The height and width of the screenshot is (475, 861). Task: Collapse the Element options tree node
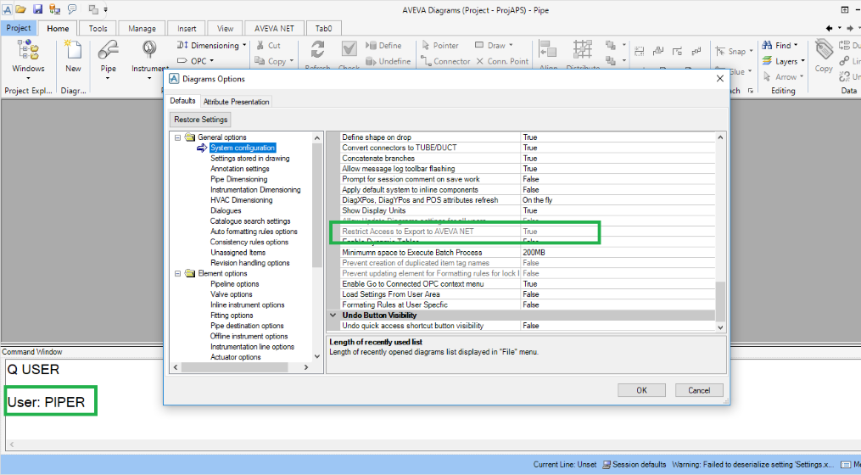click(178, 274)
